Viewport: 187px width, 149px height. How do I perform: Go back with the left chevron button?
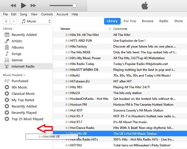click(x=6, y=21)
